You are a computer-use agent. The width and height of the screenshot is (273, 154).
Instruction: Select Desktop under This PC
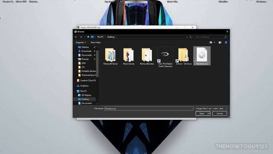point(85,99)
